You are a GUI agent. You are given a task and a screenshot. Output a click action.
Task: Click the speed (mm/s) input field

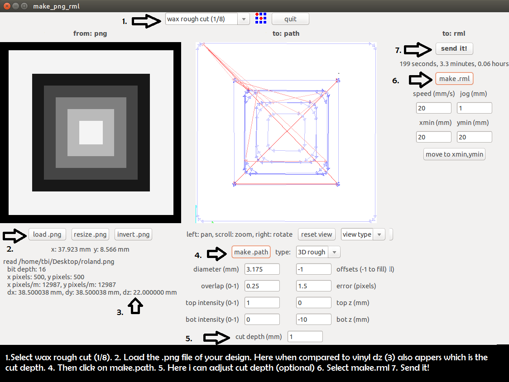pos(434,108)
